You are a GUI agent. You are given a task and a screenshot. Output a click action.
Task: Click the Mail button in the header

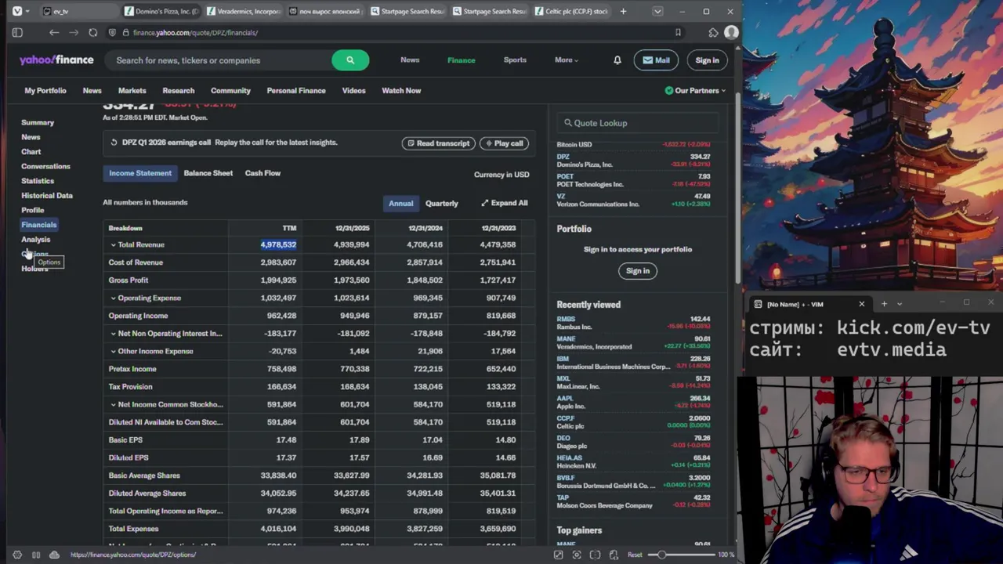click(x=656, y=60)
